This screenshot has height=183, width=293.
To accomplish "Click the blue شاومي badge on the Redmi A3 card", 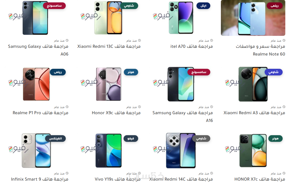I will point(274,72).
